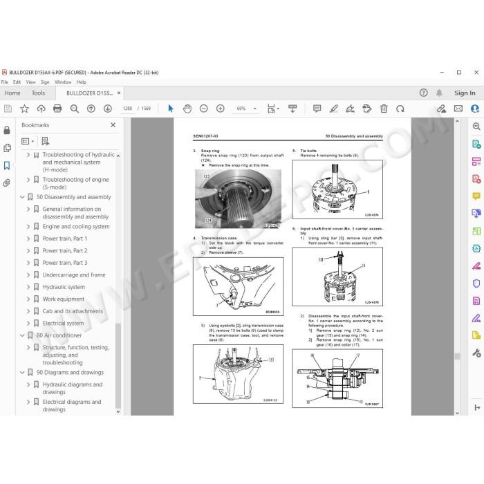Open Troubleshooting of engine (S-mode) bookmark
Image resolution: width=484 pixels, height=484 pixels.
click(75, 183)
